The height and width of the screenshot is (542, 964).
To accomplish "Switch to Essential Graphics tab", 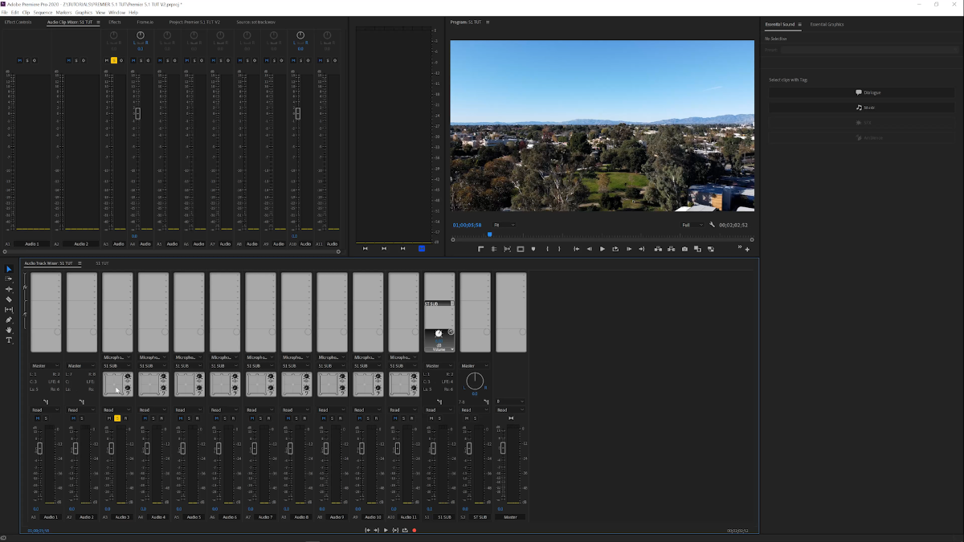I will pyautogui.click(x=827, y=25).
